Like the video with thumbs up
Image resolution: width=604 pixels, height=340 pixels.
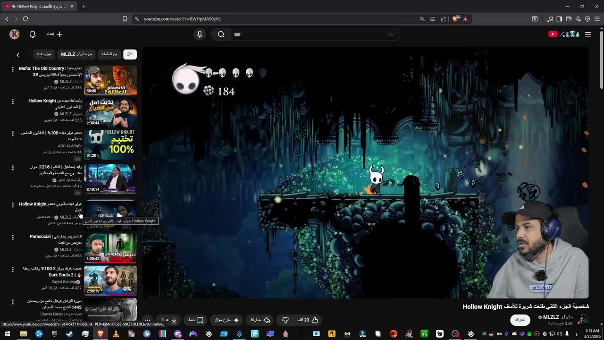point(308,320)
